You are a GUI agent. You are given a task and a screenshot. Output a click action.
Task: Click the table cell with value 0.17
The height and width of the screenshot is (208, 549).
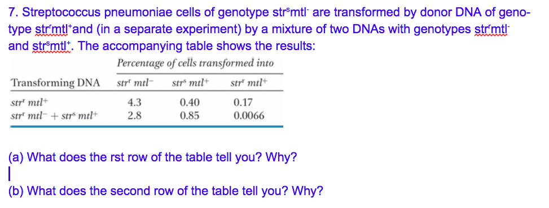(243, 103)
